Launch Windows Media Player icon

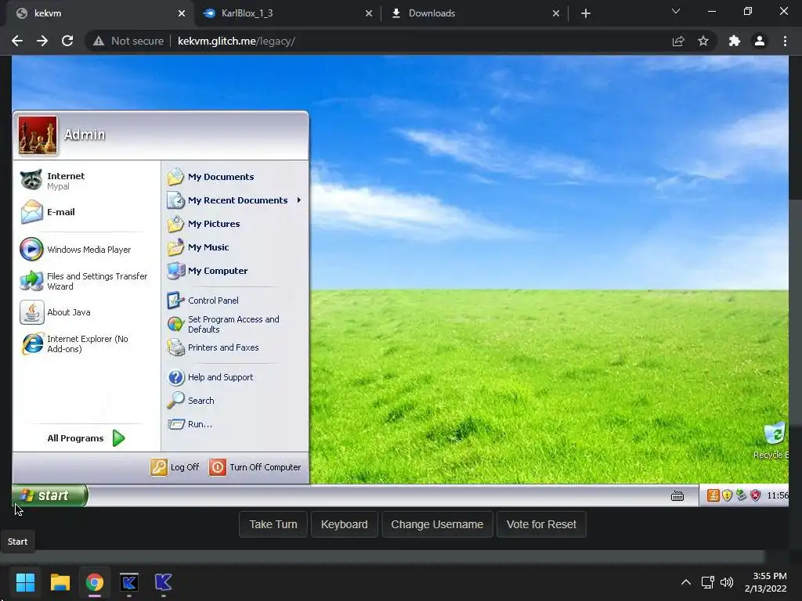click(31, 250)
